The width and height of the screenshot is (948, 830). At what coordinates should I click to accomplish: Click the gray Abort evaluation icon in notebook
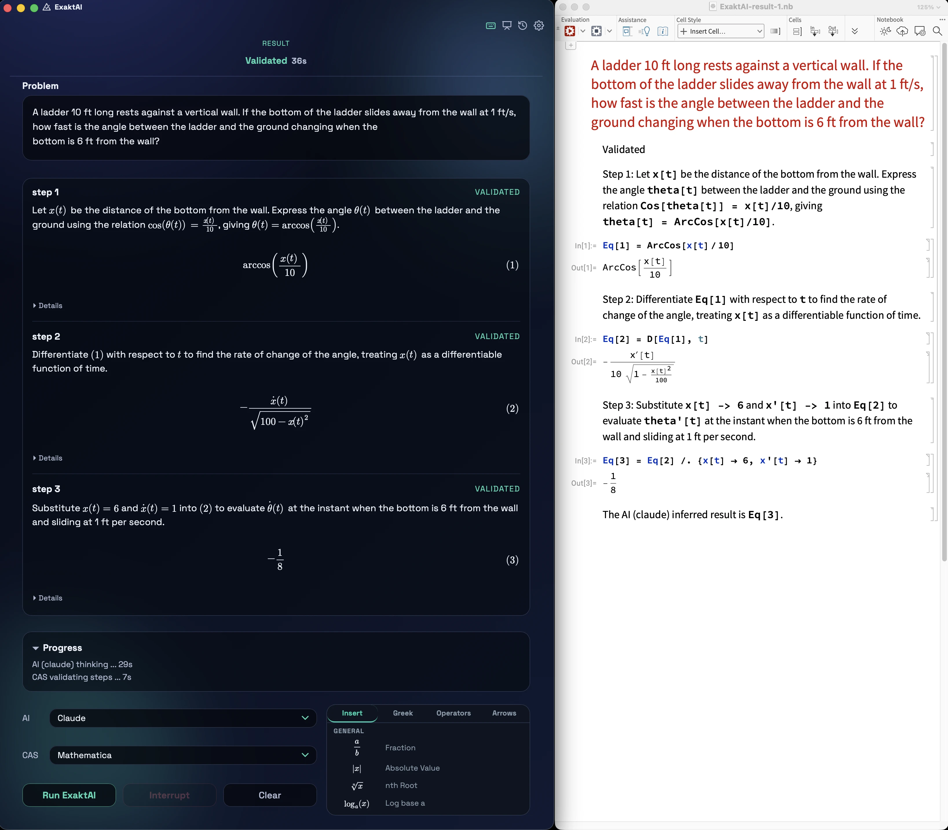597,31
